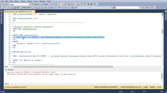Screen dimensions: 167x93
Task: Open the Project menu
Action: [23, 1]
